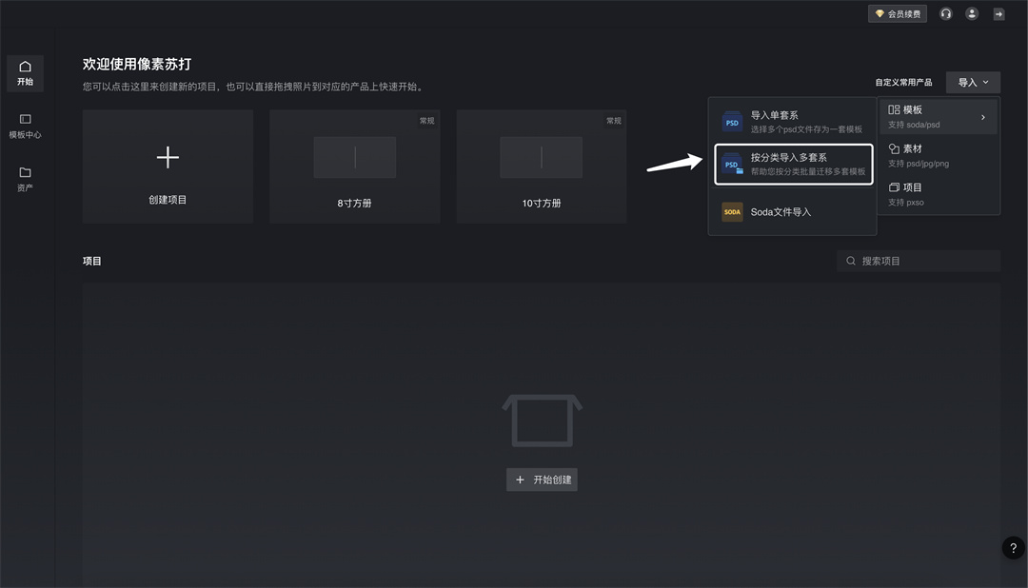Open the 资产 assets folder
The image size is (1028, 588).
pos(25,179)
